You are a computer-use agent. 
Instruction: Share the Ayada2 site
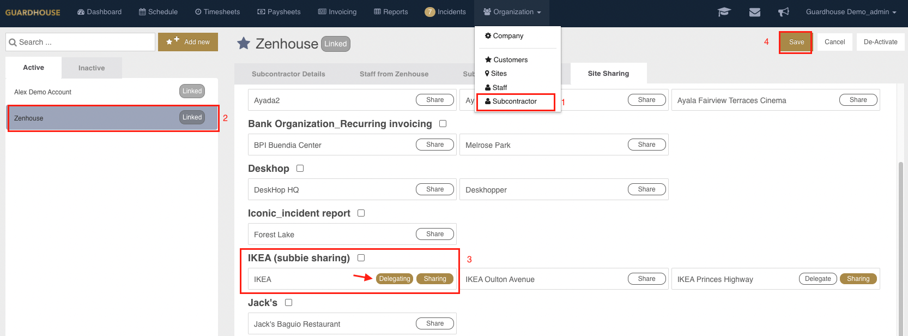pyautogui.click(x=435, y=100)
